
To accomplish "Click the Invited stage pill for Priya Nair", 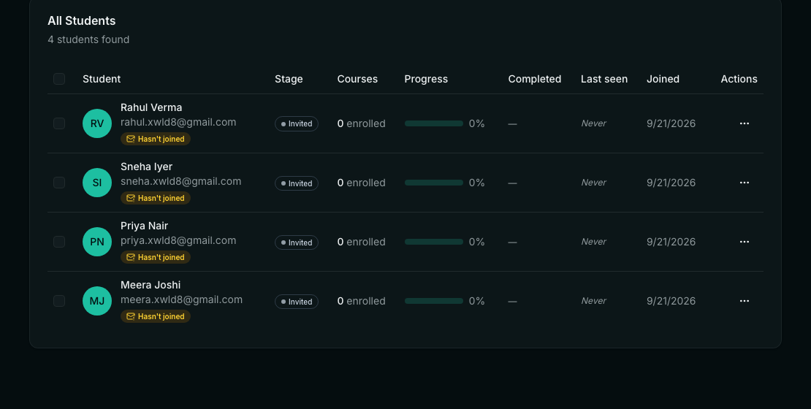I will point(297,242).
